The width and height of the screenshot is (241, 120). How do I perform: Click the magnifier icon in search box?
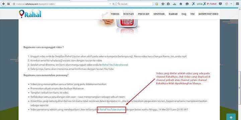[119, 4]
